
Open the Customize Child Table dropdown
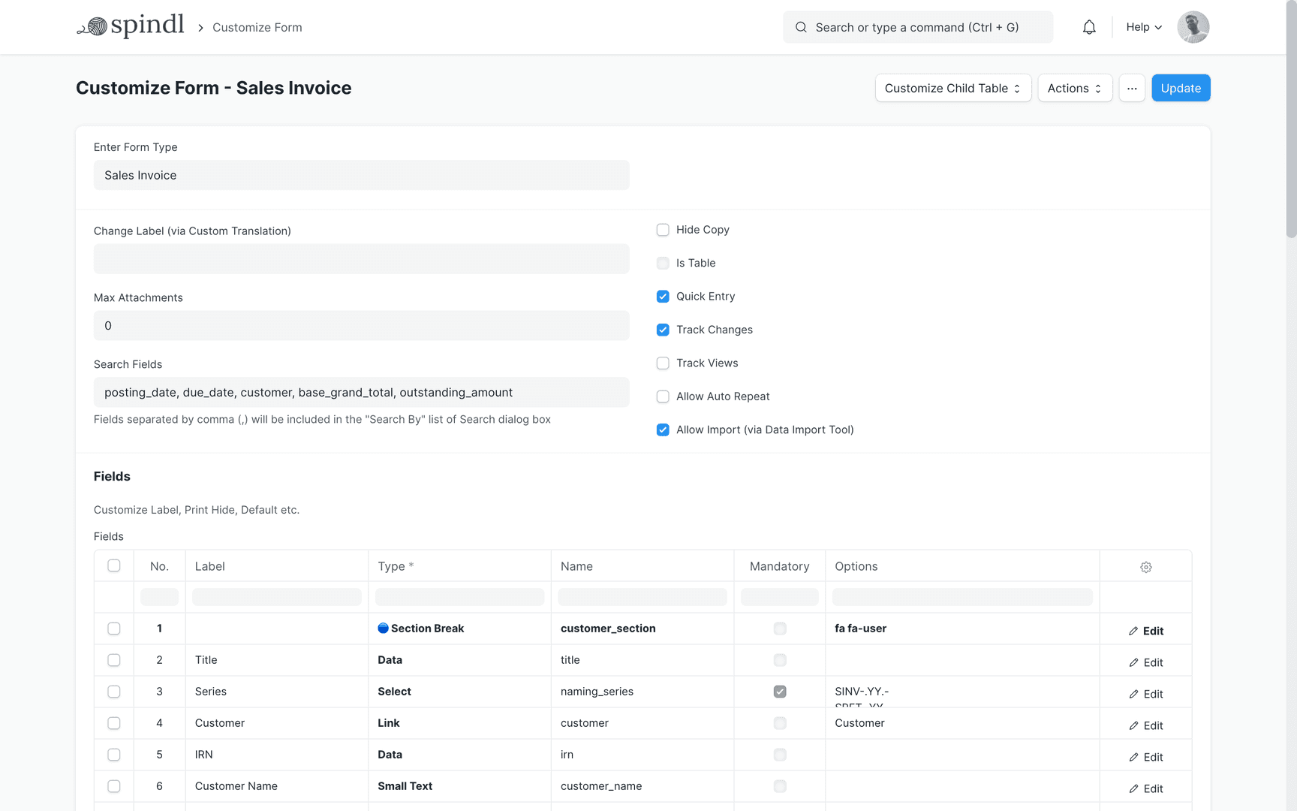tap(952, 88)
